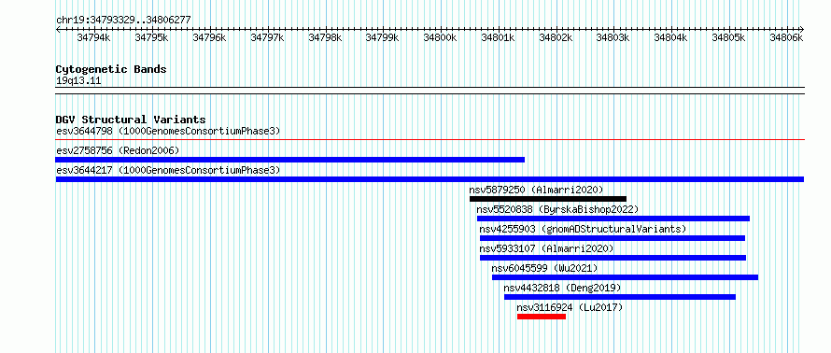Select the esv3644217 blue variant bar
This screenshot has width=831, height=353.
pos(430,179)
